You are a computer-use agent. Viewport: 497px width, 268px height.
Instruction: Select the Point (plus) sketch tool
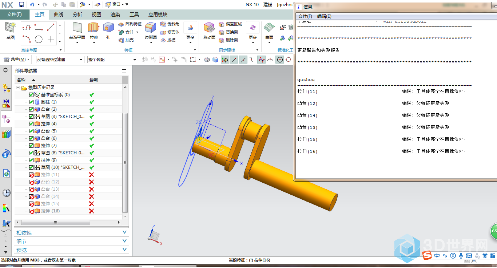(x=51, y=39)
